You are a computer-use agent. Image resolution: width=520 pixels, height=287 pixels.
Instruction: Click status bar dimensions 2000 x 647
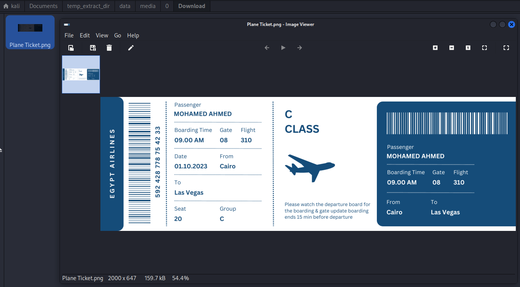coord(122,278)
